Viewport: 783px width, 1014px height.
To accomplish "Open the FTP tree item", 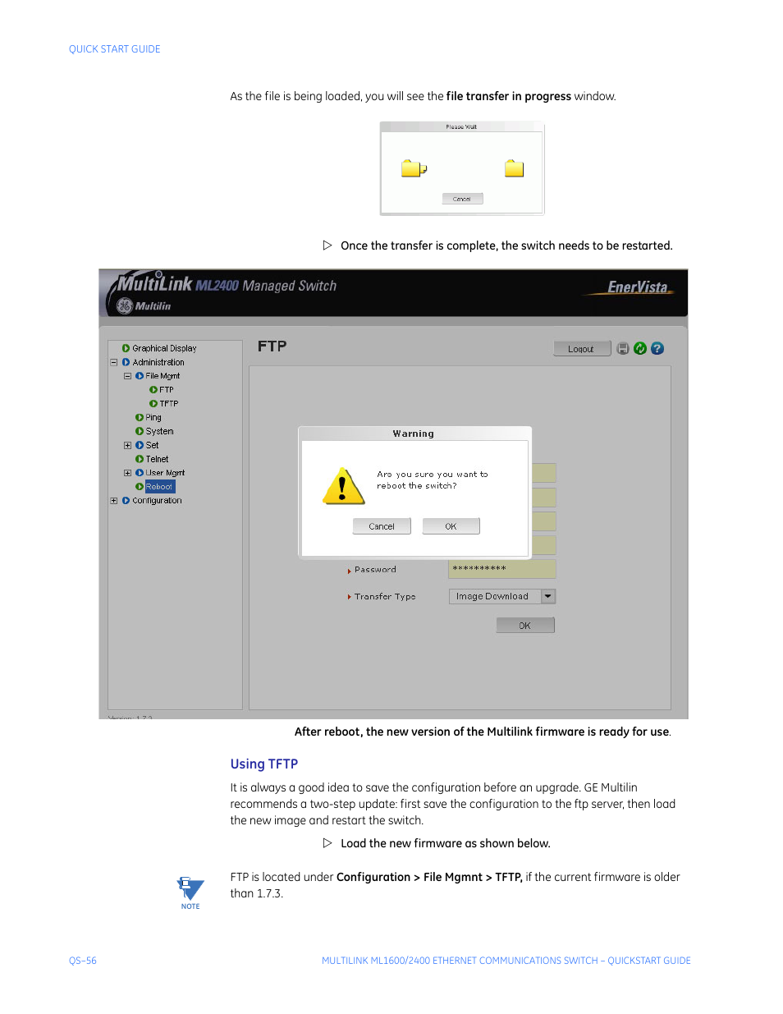I will click(x=167, y=390).
